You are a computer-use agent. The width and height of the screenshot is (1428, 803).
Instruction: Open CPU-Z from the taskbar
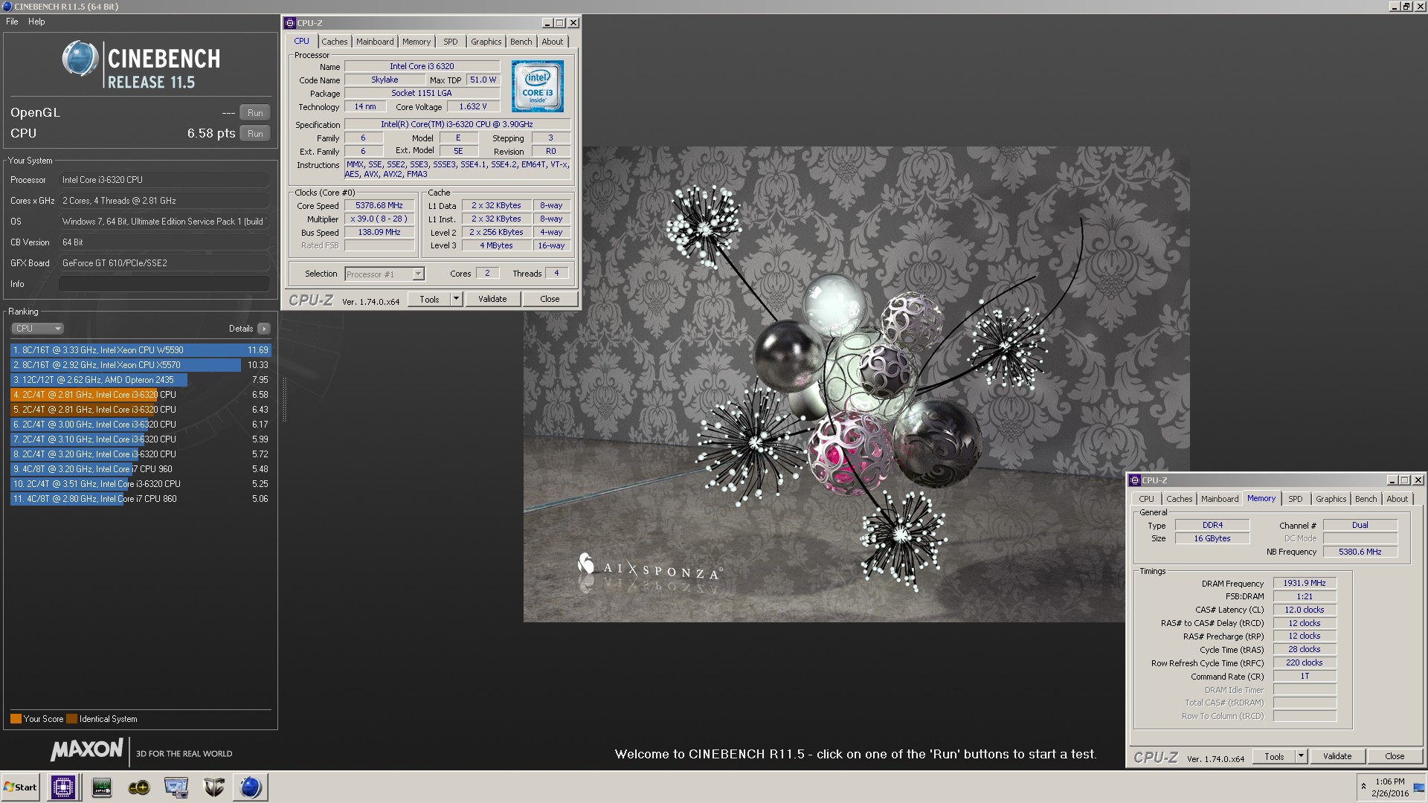pyautogui.click(x=63, y=787)
